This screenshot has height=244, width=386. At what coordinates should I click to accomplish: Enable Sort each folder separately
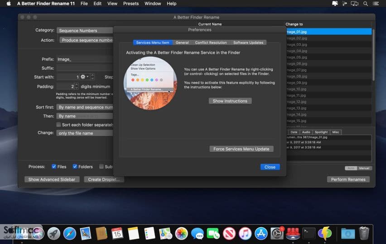(58, 125)
